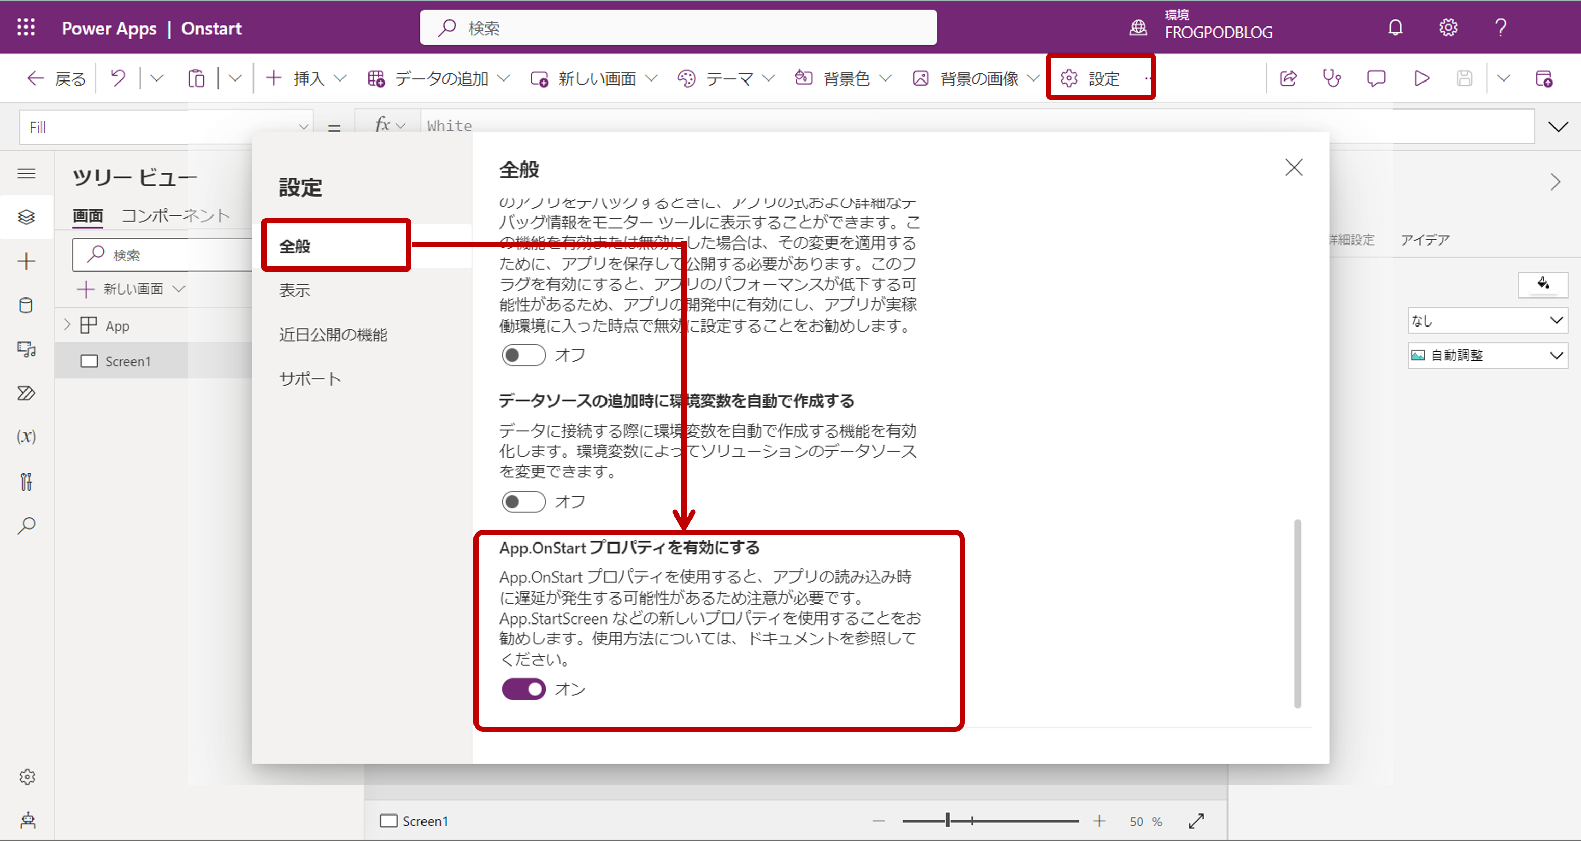
Task: Click the insert plus icon in left rail
Action: [x=27, y=261]
